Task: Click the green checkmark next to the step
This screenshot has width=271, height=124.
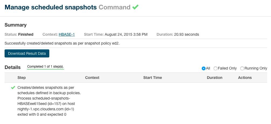Action: click(13, 88)
